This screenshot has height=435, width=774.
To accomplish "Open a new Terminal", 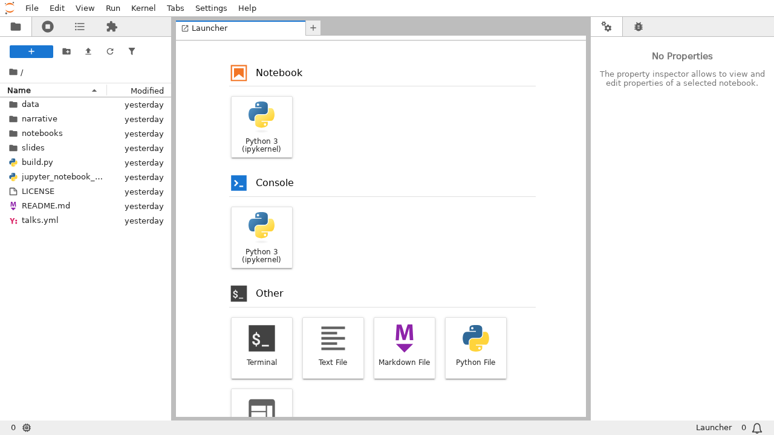I will [262, 349].
